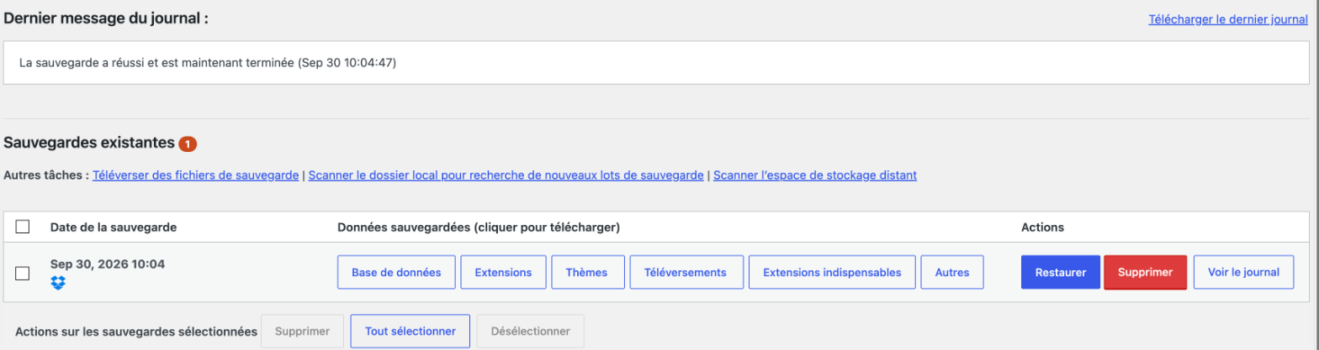Open Scanner l'espace de stockage distant link

814,175
